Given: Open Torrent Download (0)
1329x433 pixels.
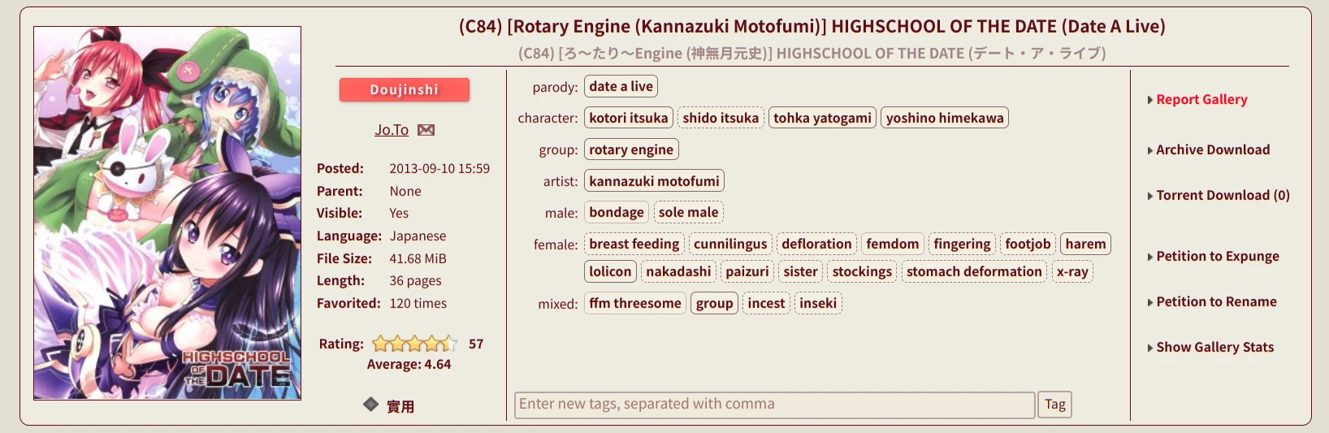Looking at the screenshot, I should pyautogui.click(x=1223, y=195).
